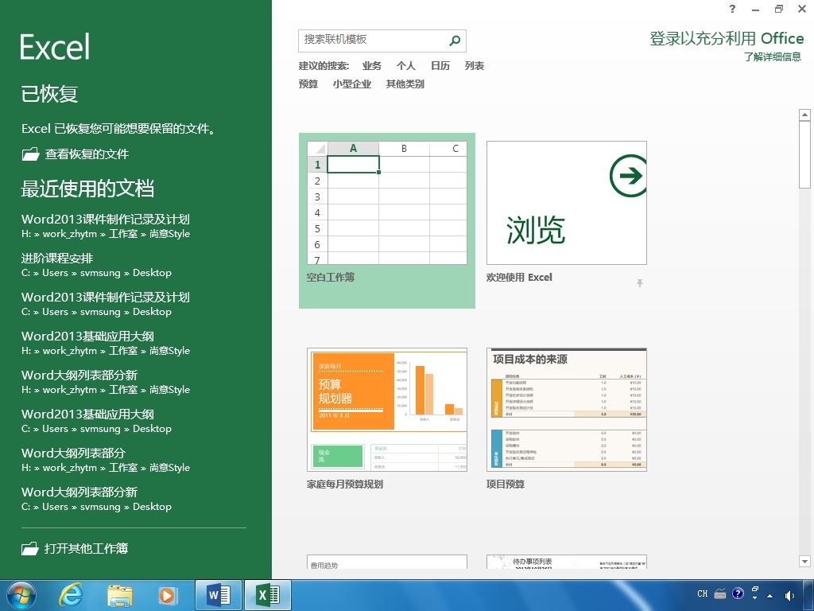This screenshot has height=611, width=814.
Task: Open recent Word2013基础应用大纲 on Desktop
Action: 96,421
